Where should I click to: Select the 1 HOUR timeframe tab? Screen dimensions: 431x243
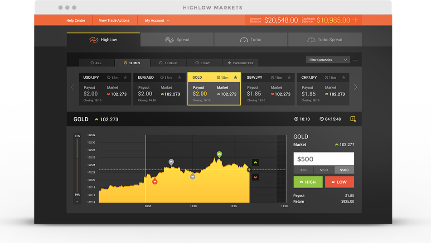point(168,63)
